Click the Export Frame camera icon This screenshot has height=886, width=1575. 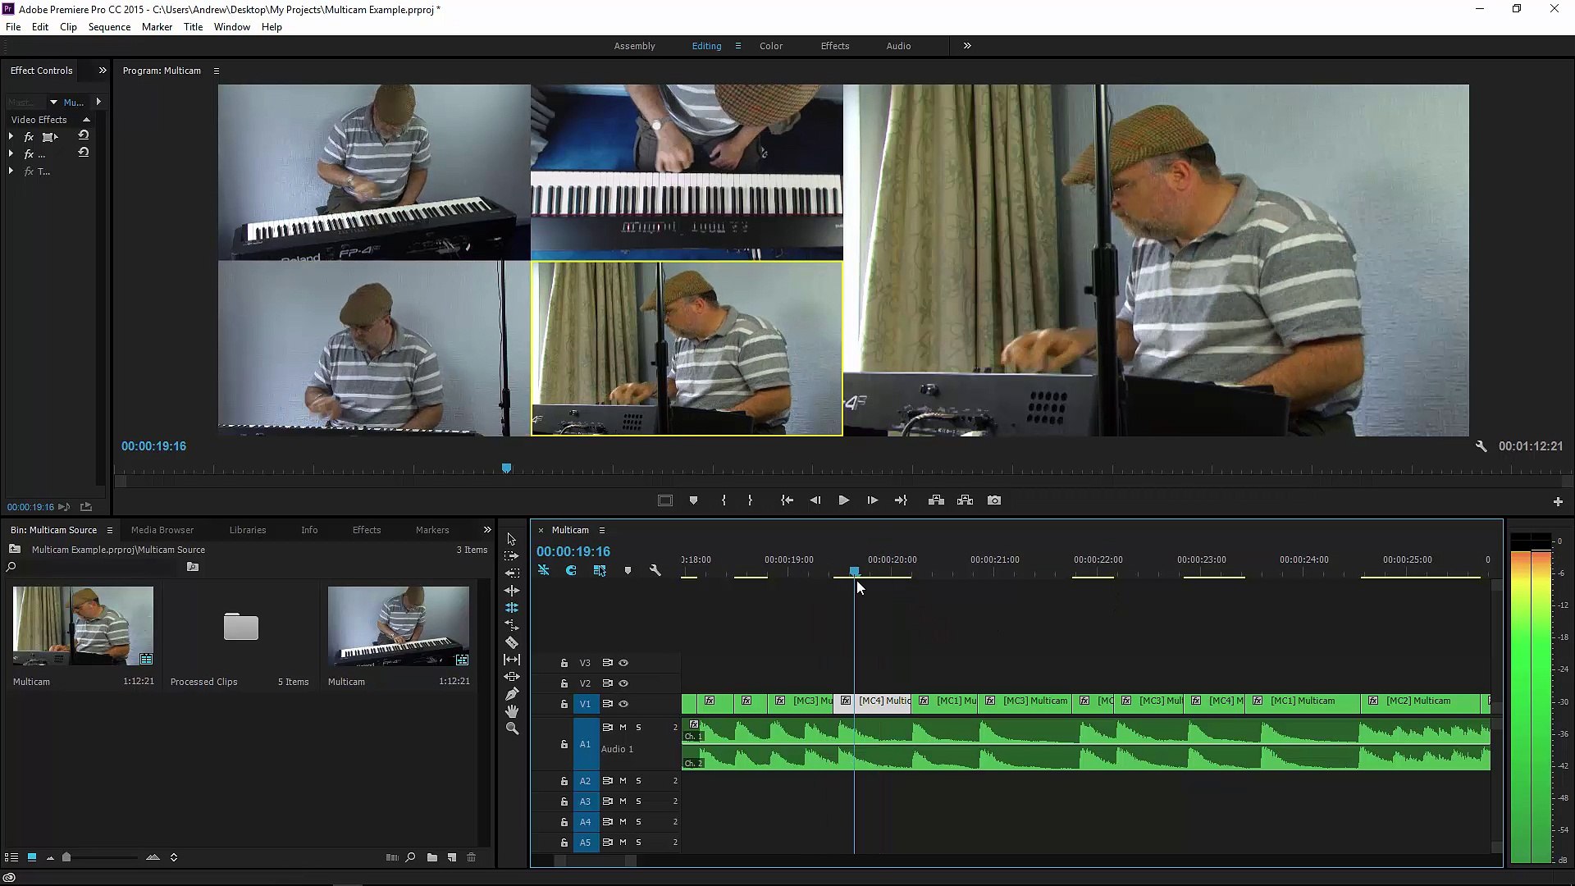point(993,500)
